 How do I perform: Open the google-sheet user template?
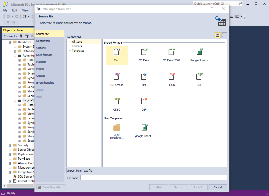[144, 130]
